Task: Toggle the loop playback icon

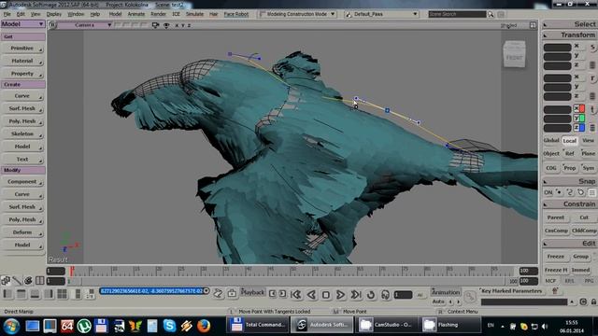Action: click(x=371, y=295)
